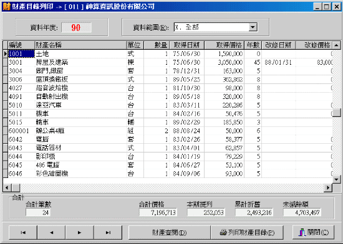Close the window with the X button
This screenshot has height=244, width=343.
click(336, 7)
